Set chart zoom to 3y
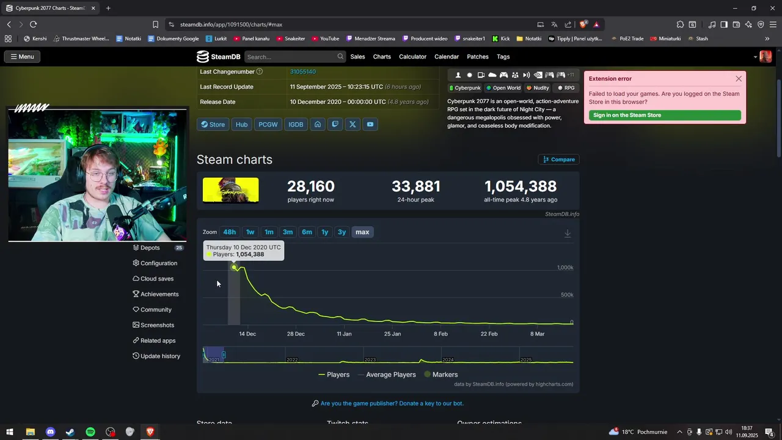This screenshot has height=440, width=782. pos(342,232)
